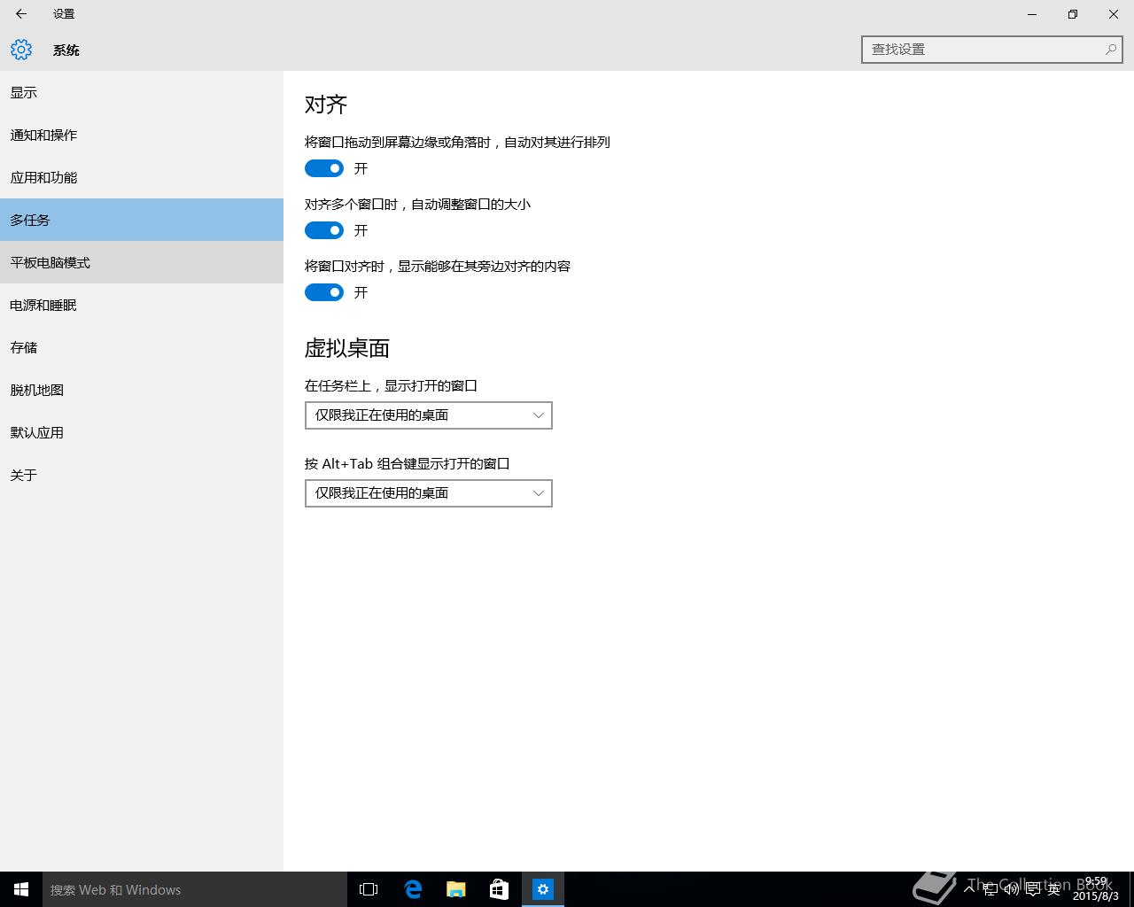This screenshot has width=1134, height=907.
Task: Open the Store app from taskbar
Action: pyautogui.click(x=500, y=889)
